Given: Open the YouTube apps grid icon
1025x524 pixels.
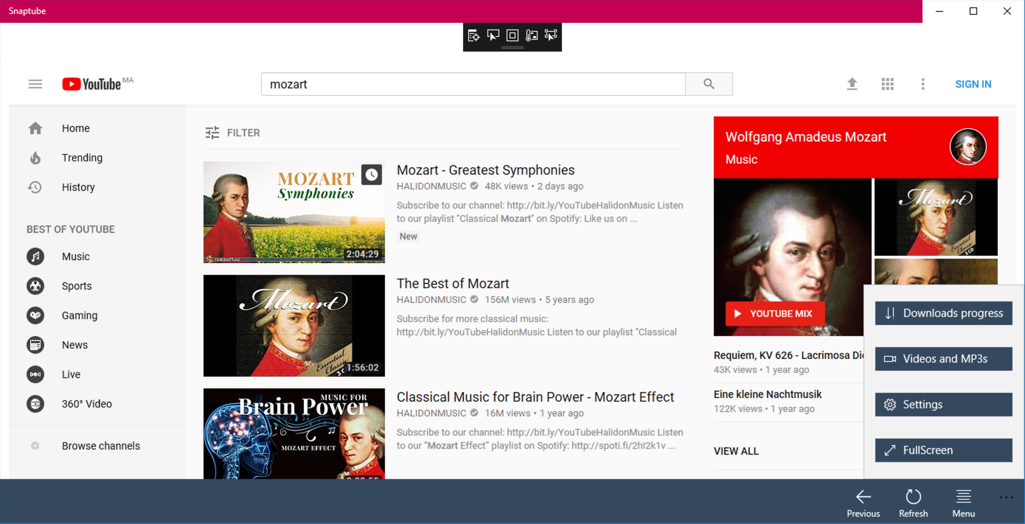Looking at the screenshot, I should click(887, 84).
